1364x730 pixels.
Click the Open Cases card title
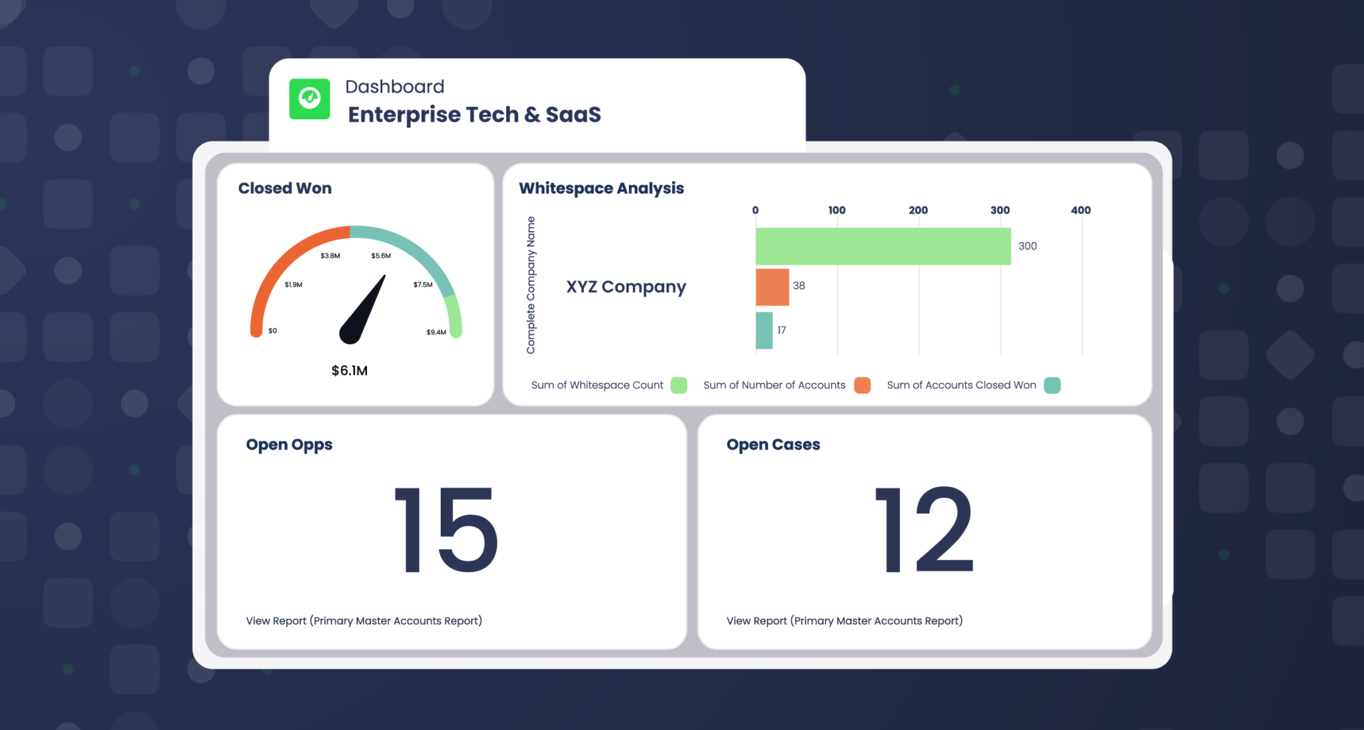(773, 445)
